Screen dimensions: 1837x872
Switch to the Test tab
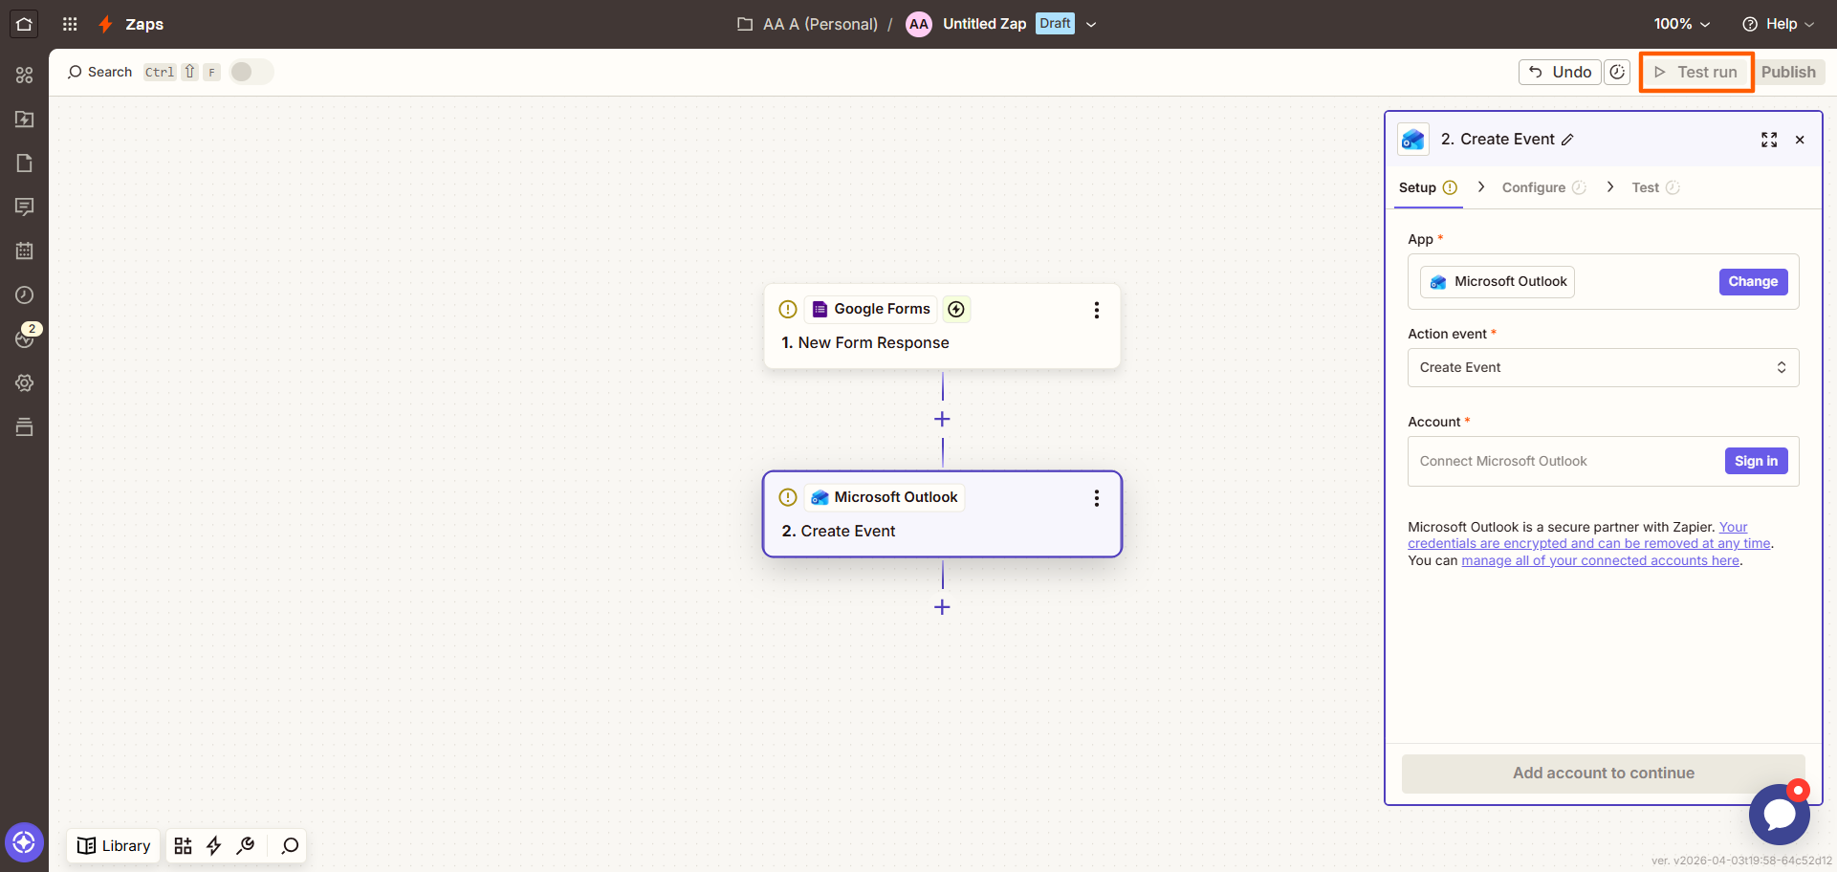1655,187
